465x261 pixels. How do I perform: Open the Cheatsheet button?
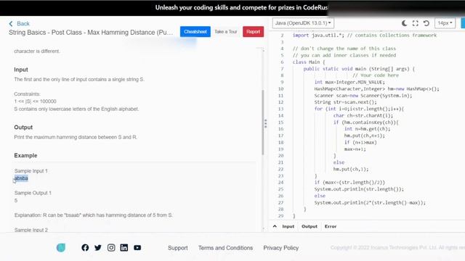[x=195, y=32]
